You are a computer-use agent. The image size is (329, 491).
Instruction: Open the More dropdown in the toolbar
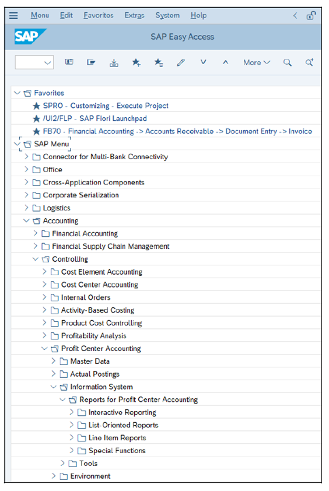[257, 62]
